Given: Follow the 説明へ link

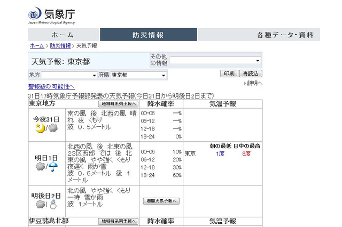Looking at the screenshot, I should (254, 83).
